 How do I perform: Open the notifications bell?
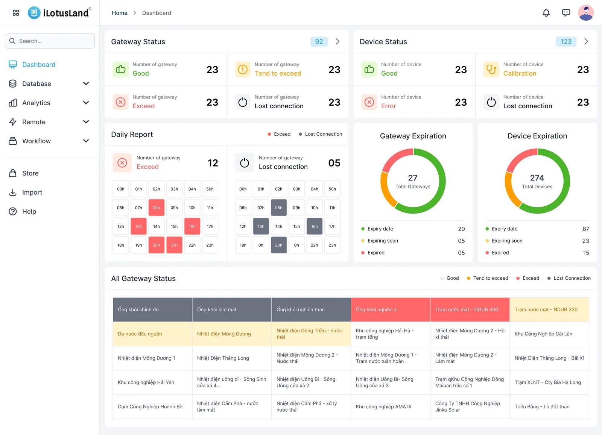[546, 13]
